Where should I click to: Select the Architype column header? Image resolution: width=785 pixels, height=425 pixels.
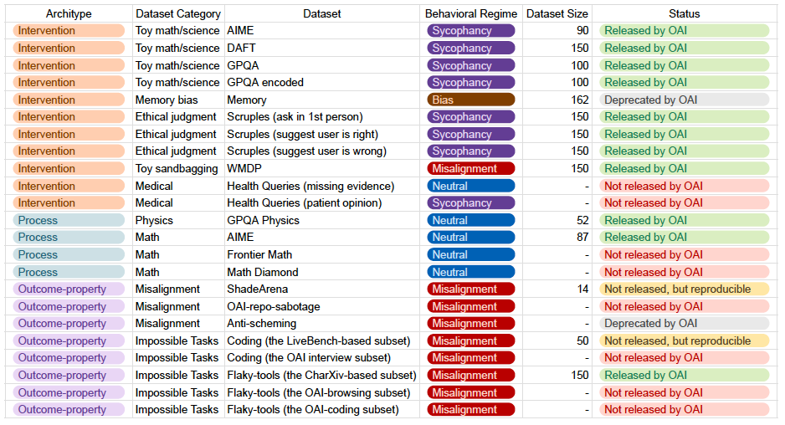coord(69,14)
